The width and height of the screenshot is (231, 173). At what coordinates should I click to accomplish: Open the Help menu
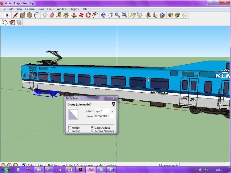[84, 9]
